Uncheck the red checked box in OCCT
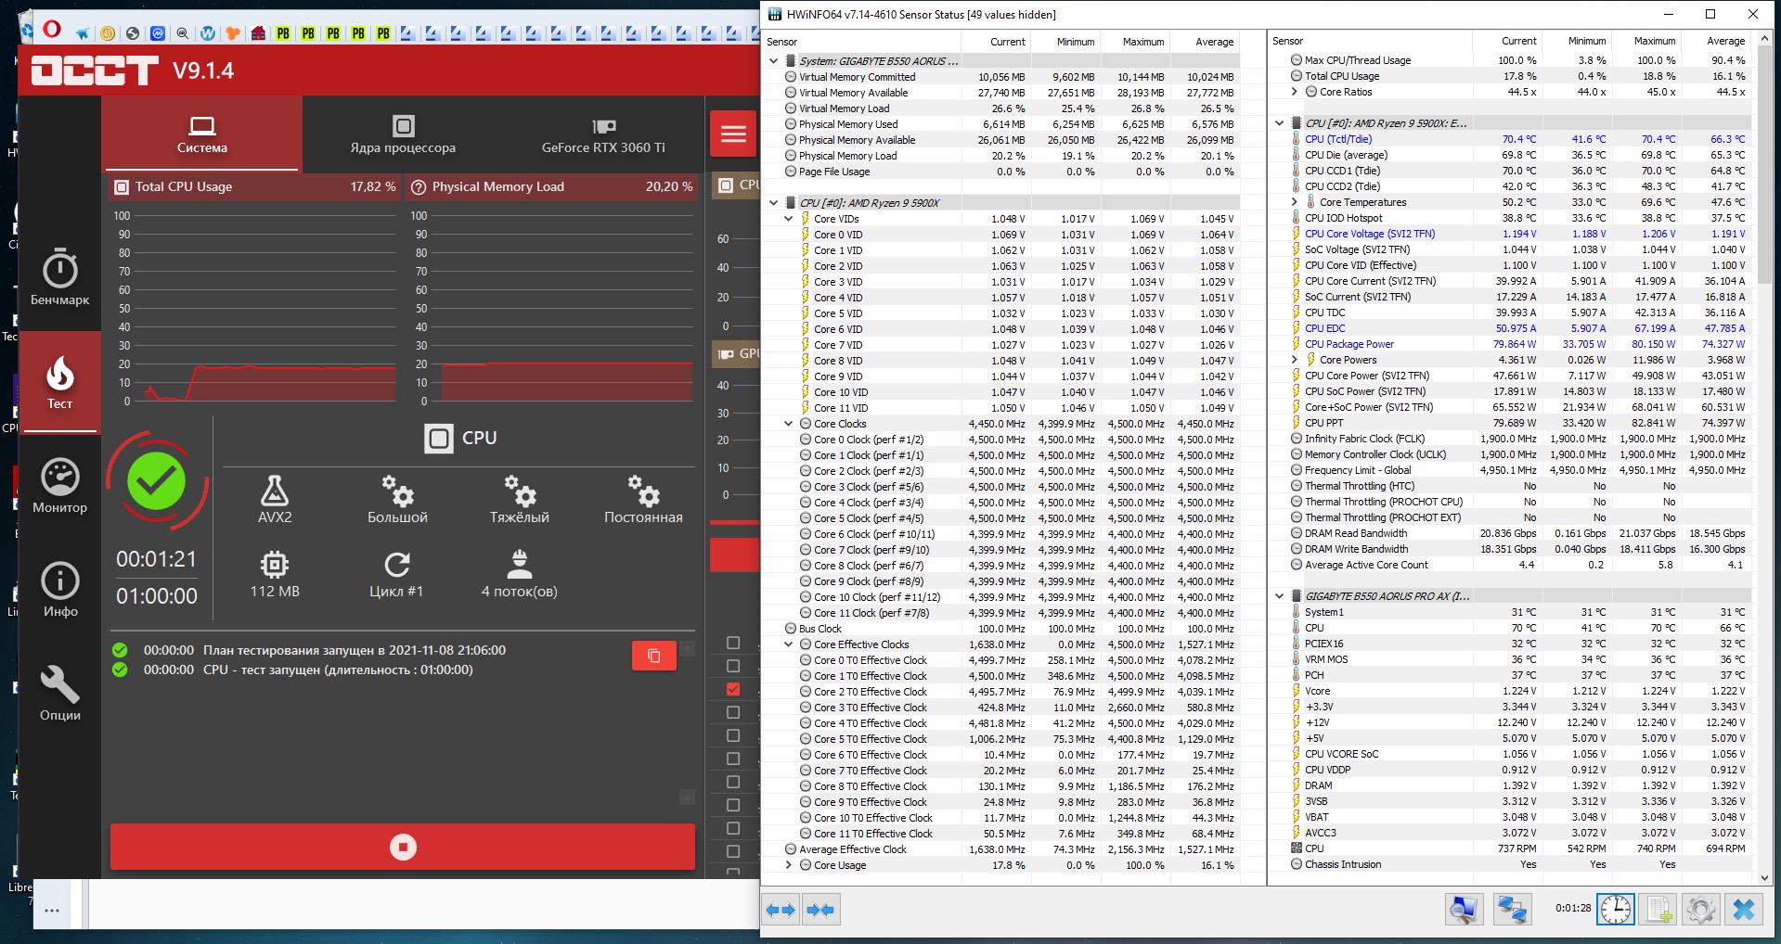The height and width of the screenshot is (944, 1781). [733, 689]
